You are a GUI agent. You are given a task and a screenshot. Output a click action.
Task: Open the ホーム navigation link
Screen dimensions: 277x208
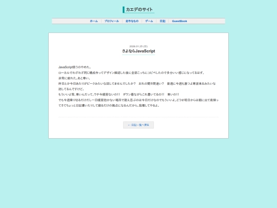click(x=94, y=21)
